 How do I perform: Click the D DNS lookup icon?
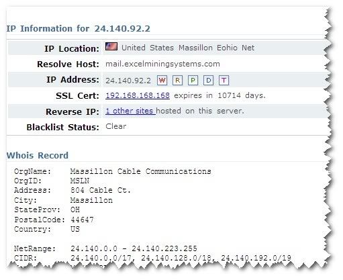pos(208,81)
